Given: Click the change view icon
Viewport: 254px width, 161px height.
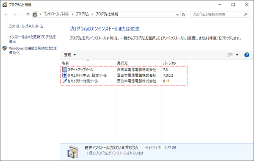Looking at the screenshot, I should pos(230,55).
